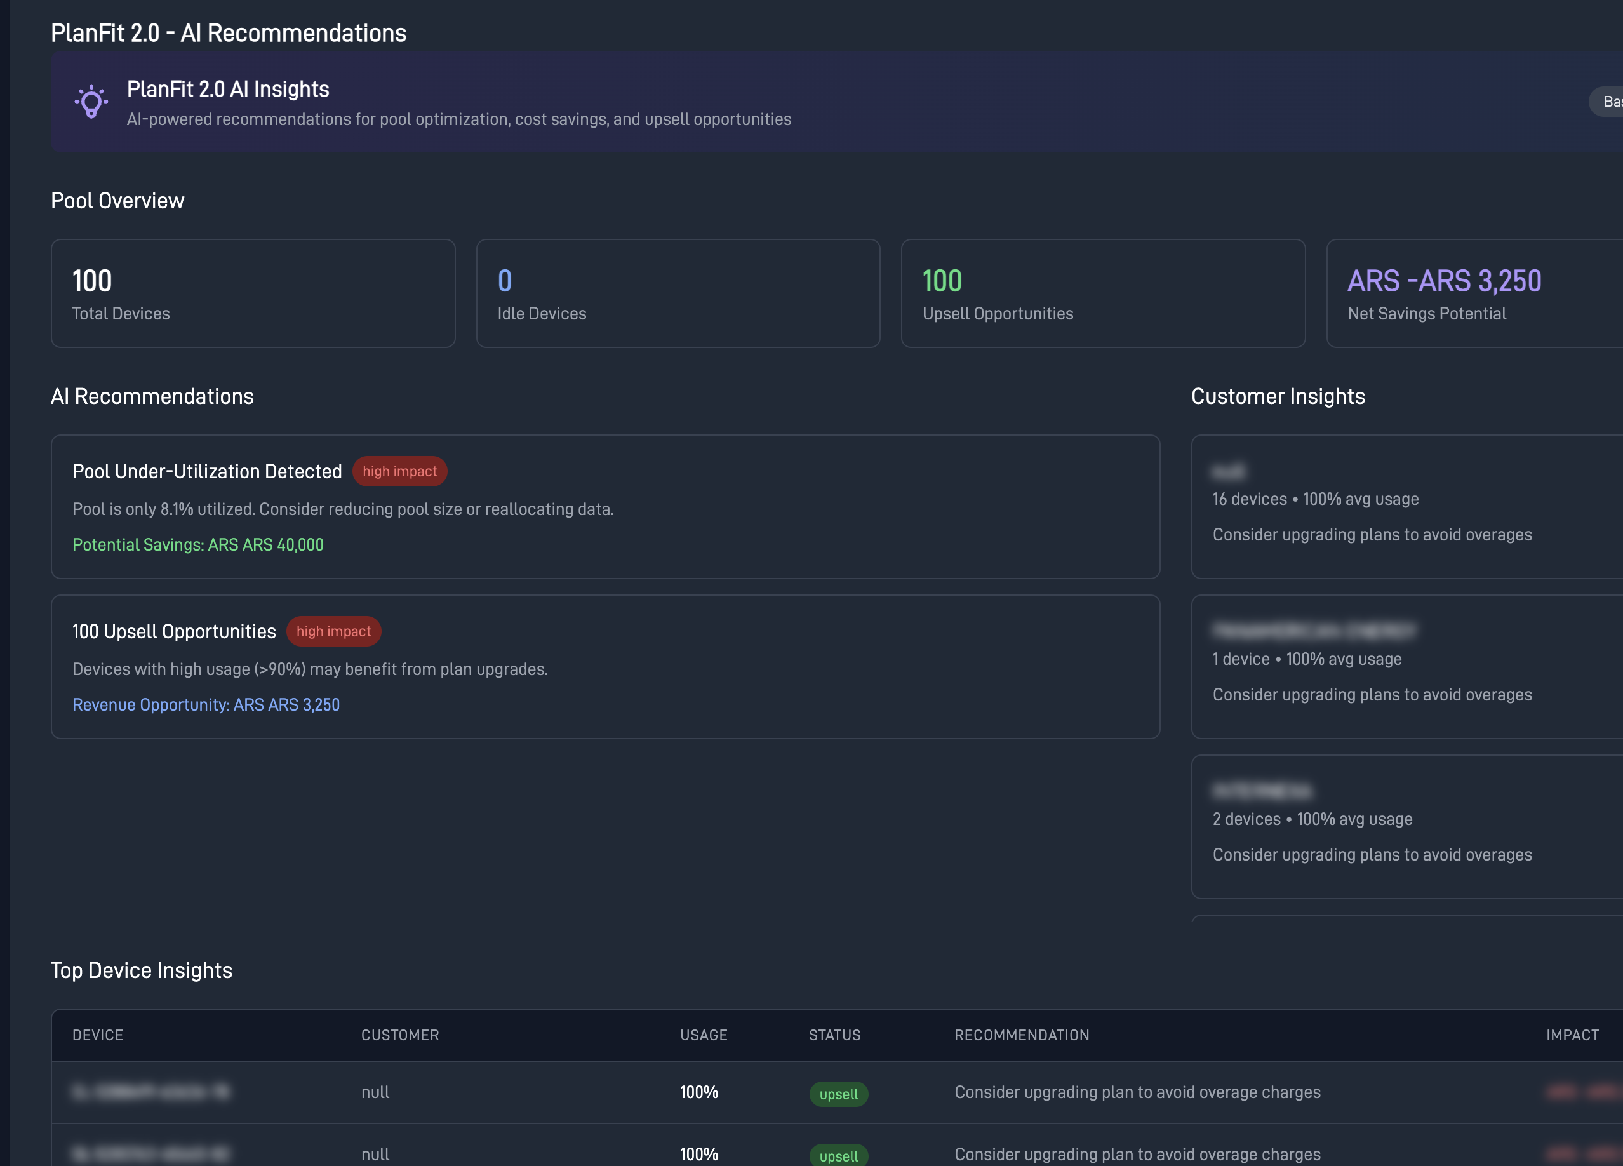Click the DEVICE column header to sort
Viewport: 1623px width, 1166px height.
(97, 1035)
